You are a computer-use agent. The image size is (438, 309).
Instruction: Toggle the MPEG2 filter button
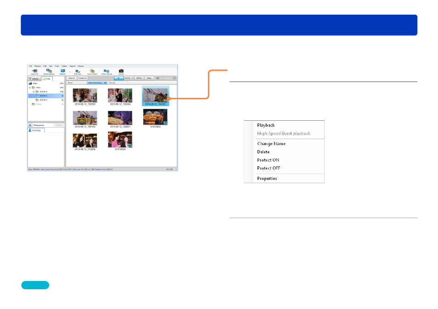coord(139,78)
